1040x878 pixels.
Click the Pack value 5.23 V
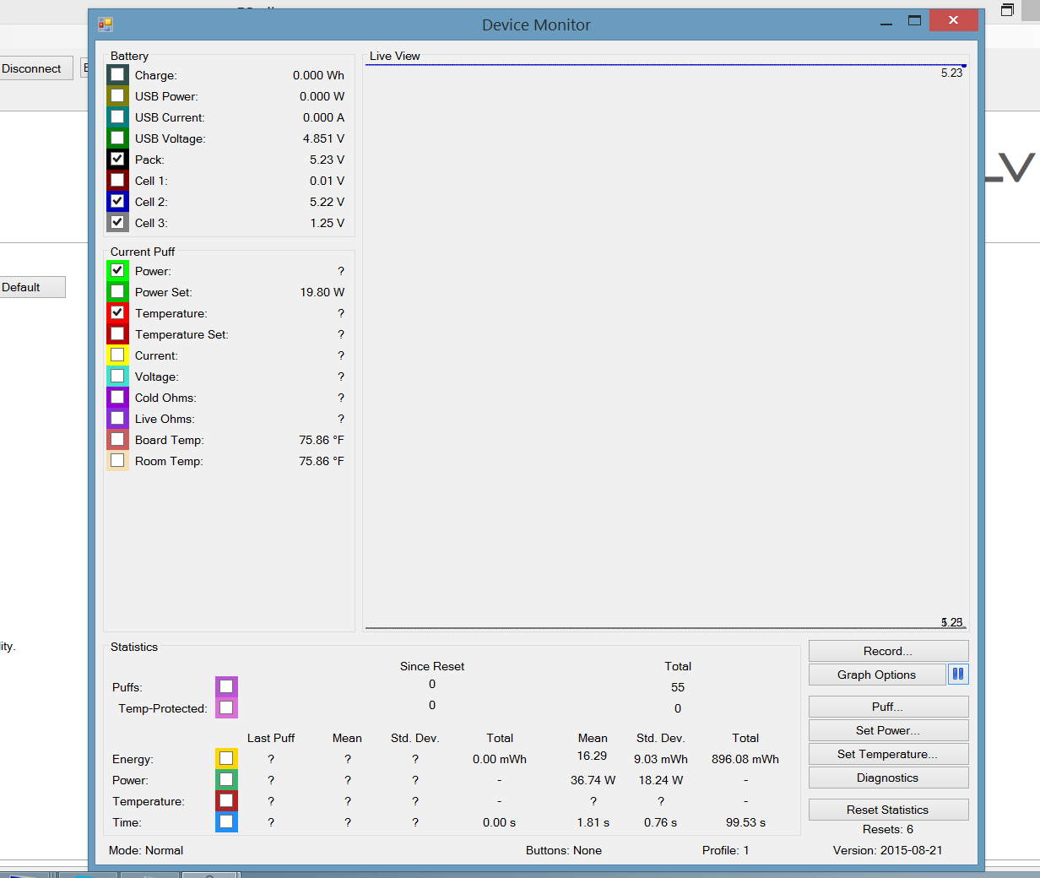(327, 160)
